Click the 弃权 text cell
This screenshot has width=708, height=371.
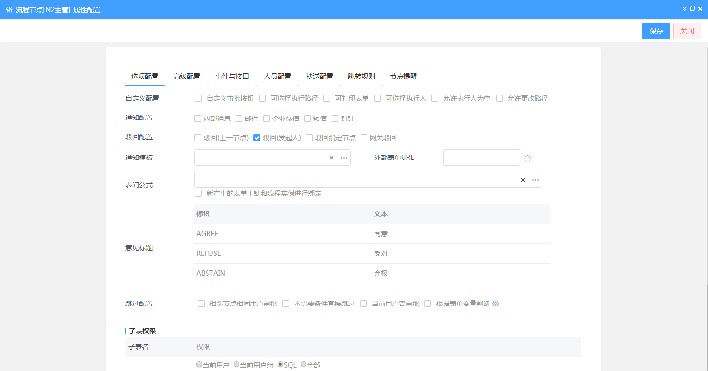pyautogui.click(x=461, y=273)
